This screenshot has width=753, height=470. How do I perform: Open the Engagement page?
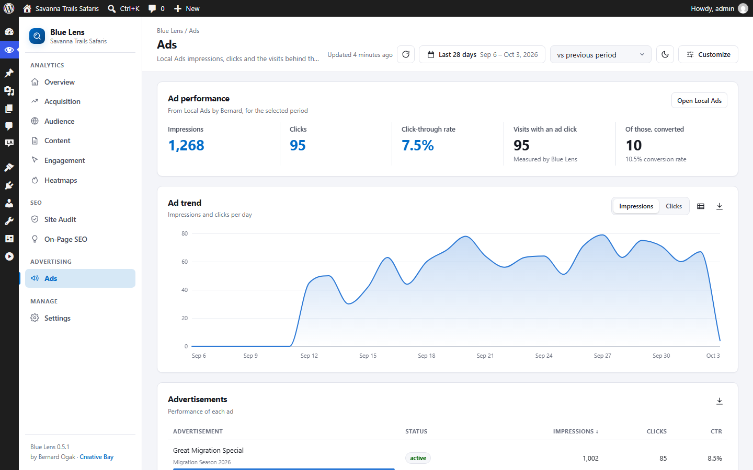click(80, 160)
